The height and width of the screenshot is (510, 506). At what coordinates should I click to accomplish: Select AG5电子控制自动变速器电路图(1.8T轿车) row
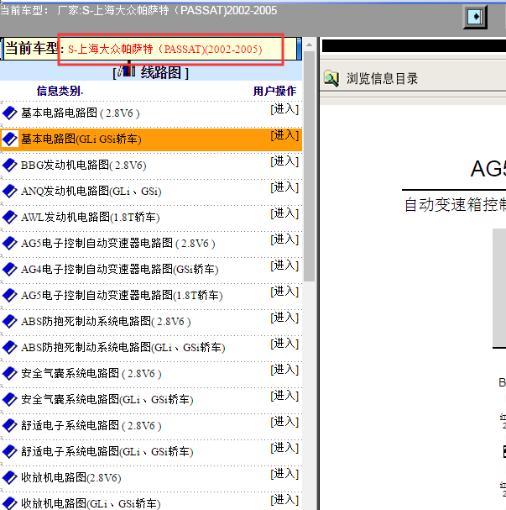click(x=151, y=296)
